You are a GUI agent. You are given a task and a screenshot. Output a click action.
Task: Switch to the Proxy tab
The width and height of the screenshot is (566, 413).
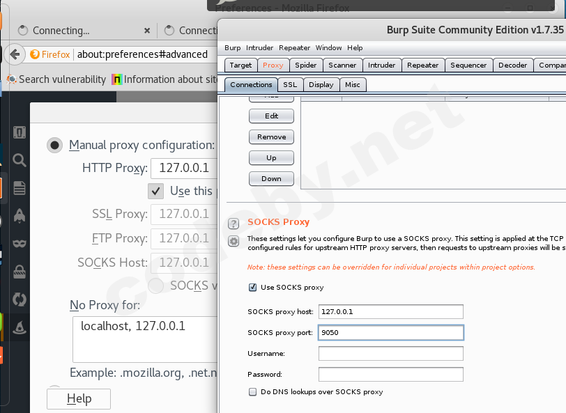click(273, 65)
